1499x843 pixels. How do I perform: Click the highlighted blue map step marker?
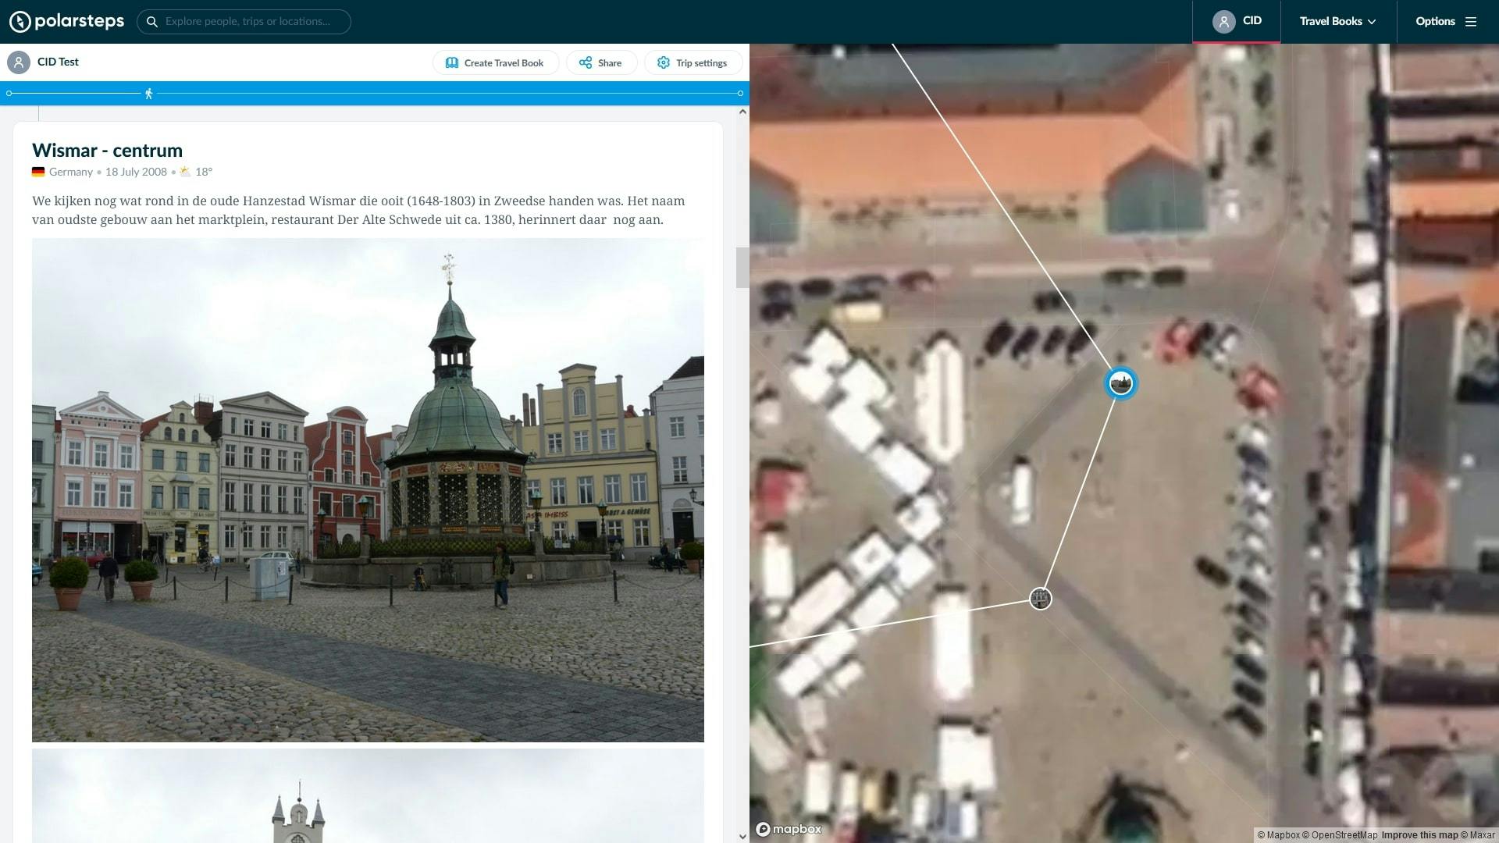[x=1121, y=383]
